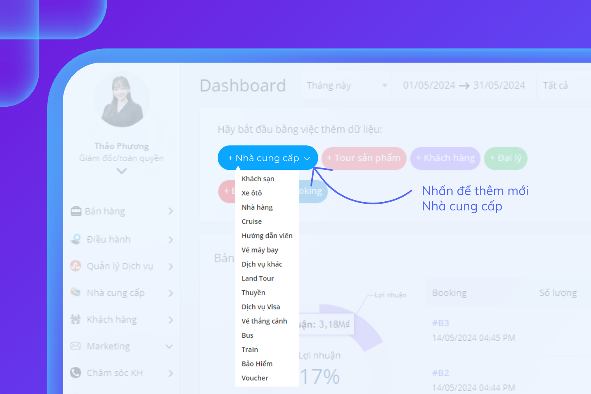Screen dimensions: 591x394
Task: Click the + Nhà cung cấp dropdown button
Action: coord(268,158)
